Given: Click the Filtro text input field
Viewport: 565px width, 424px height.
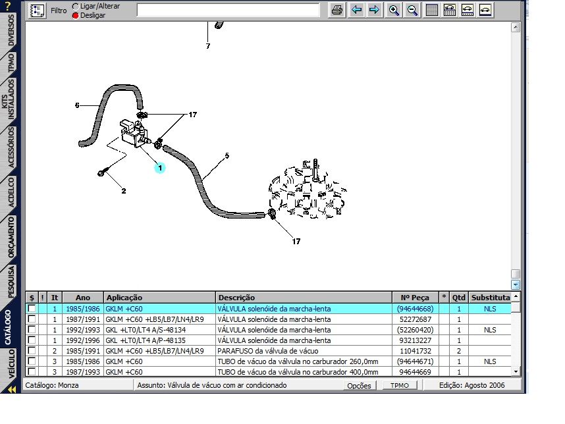Looking at the screenshot, I should pos(228,10).
